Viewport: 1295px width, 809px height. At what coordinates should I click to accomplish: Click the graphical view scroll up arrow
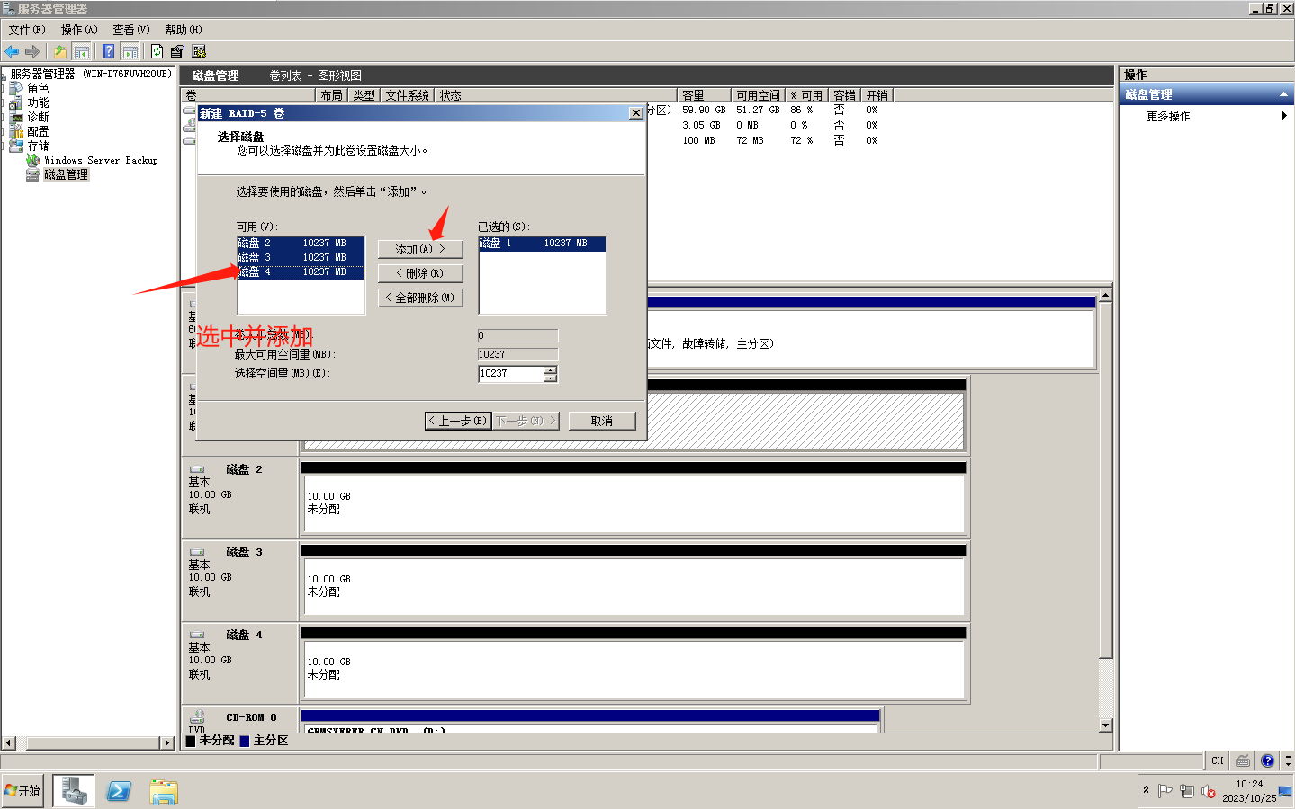(1106, 295)
